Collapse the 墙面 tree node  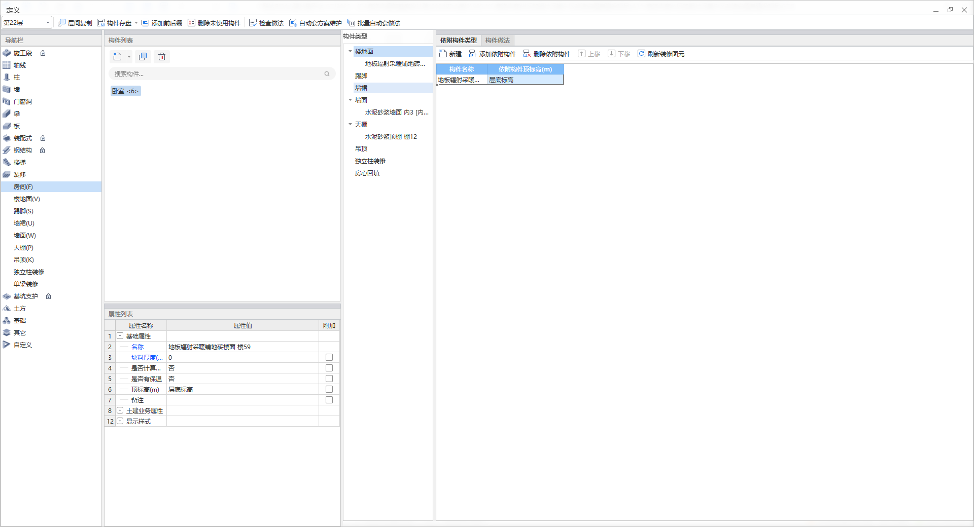pos(350,100)
